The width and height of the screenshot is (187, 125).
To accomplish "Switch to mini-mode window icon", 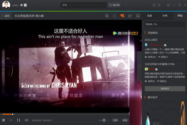I will pos(168,5).
